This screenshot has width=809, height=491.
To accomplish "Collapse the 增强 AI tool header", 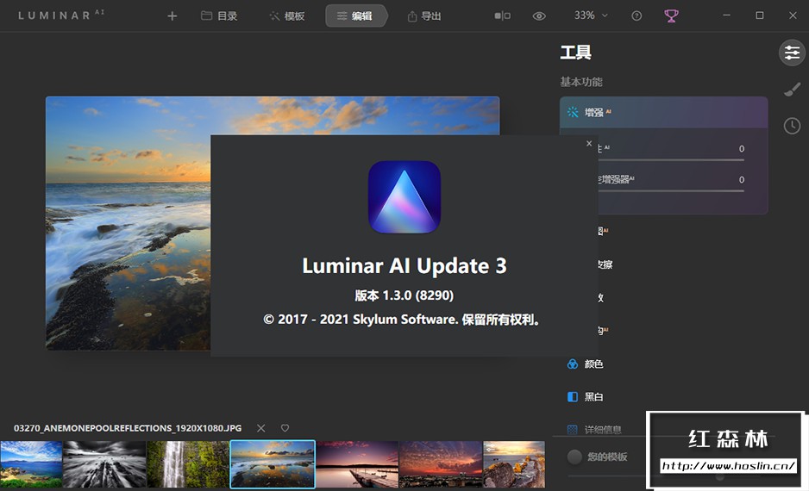I will (x=664, y=112).
